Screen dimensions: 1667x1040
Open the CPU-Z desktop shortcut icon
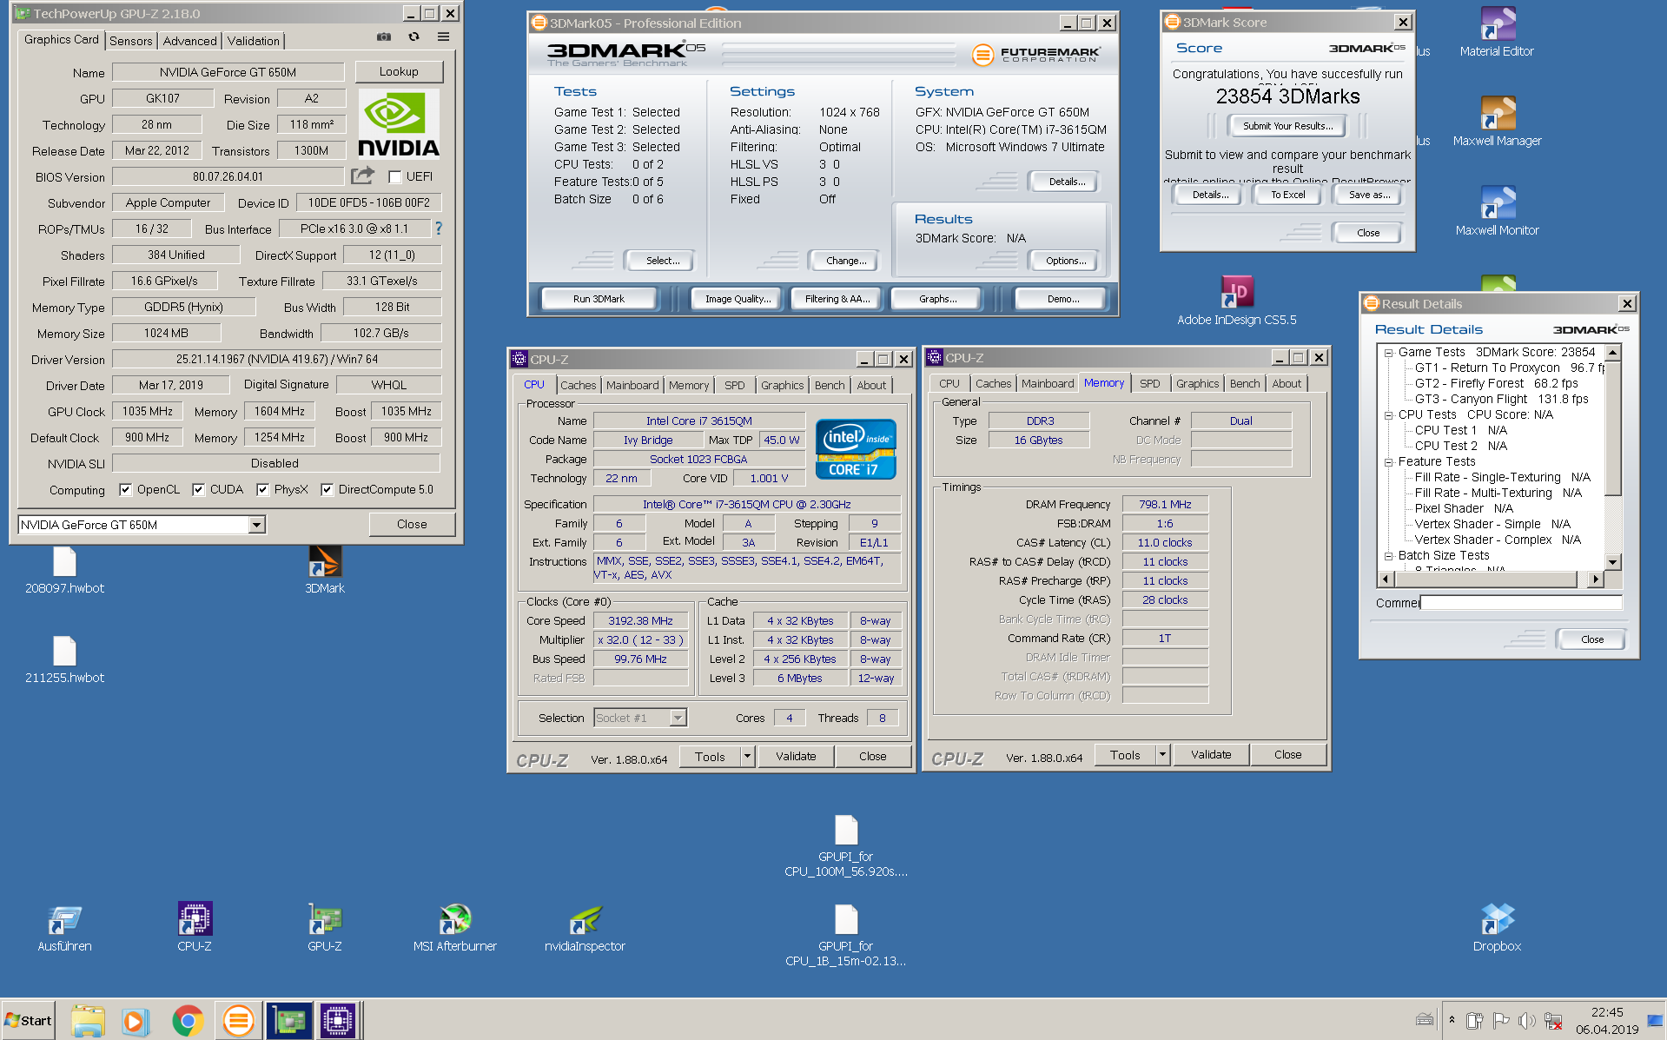point(195,919)
